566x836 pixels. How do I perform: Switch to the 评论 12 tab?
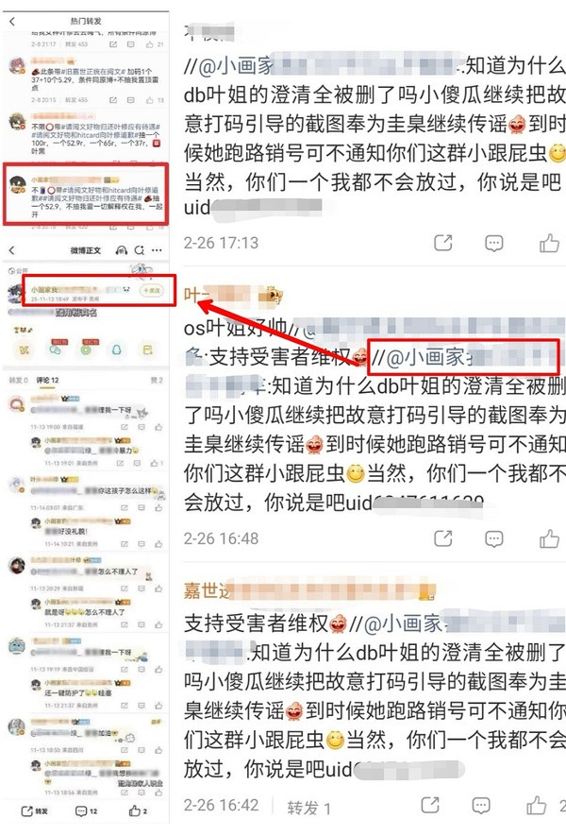click(x=47, y=380)
